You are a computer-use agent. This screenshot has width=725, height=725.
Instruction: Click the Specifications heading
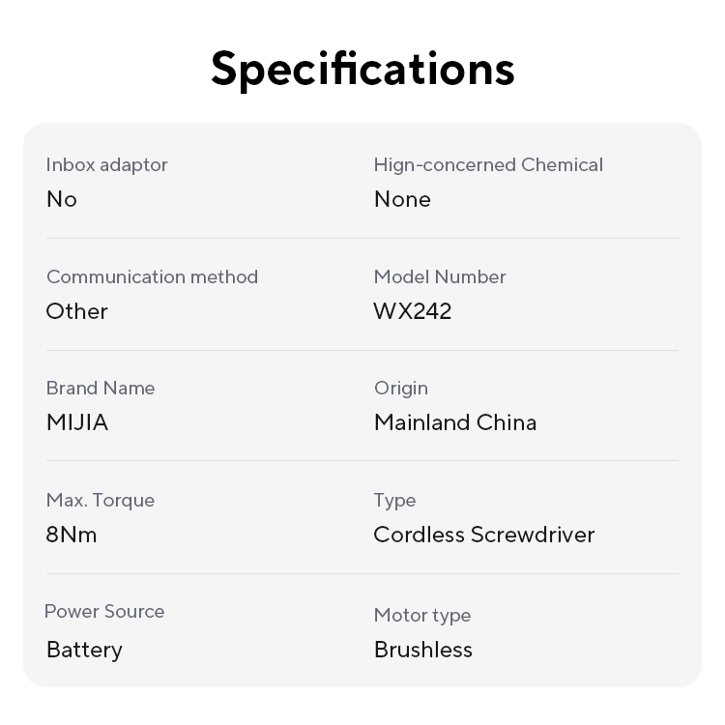(362, 70)
